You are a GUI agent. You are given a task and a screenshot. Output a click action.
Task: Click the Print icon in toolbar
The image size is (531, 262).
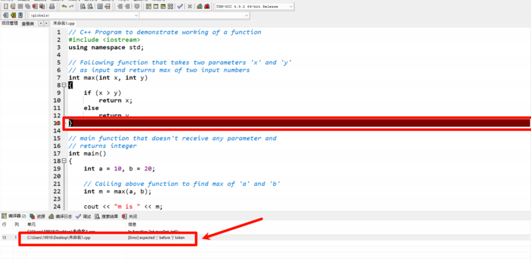click(x=52, y=7)
